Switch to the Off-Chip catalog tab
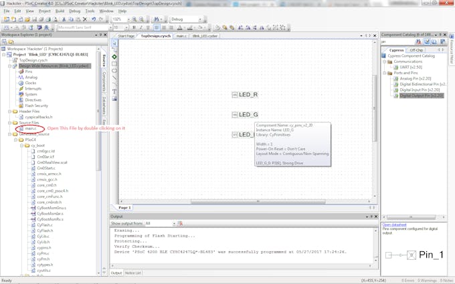 (416, 49)
